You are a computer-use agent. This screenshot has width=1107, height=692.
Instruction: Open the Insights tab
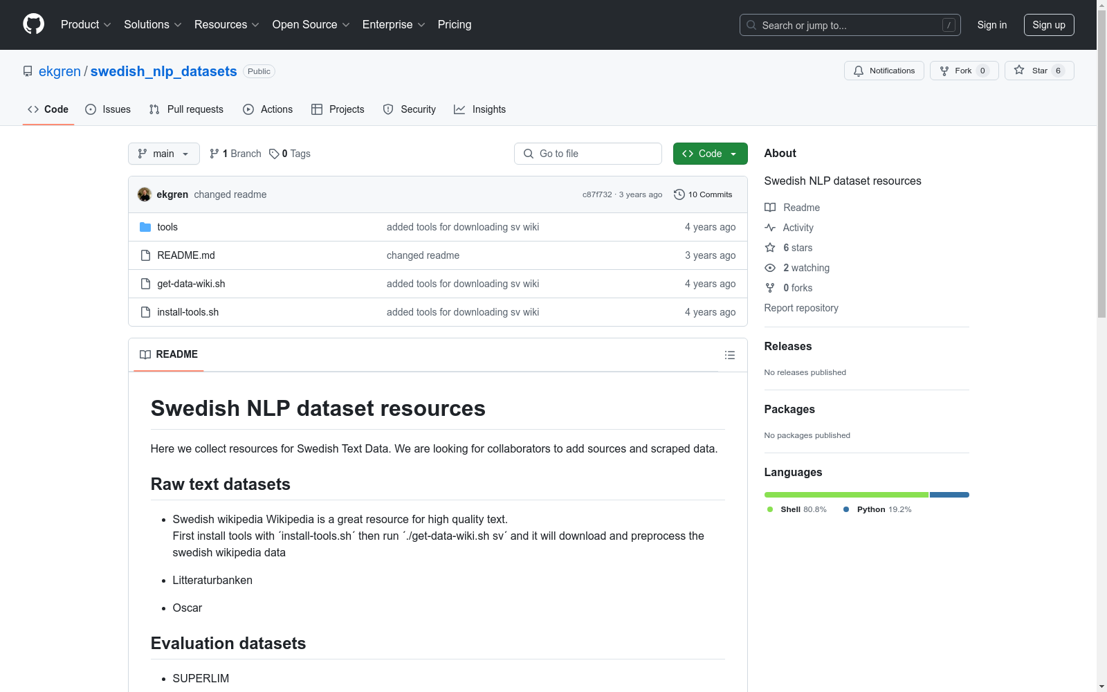(x=480, y=109)
